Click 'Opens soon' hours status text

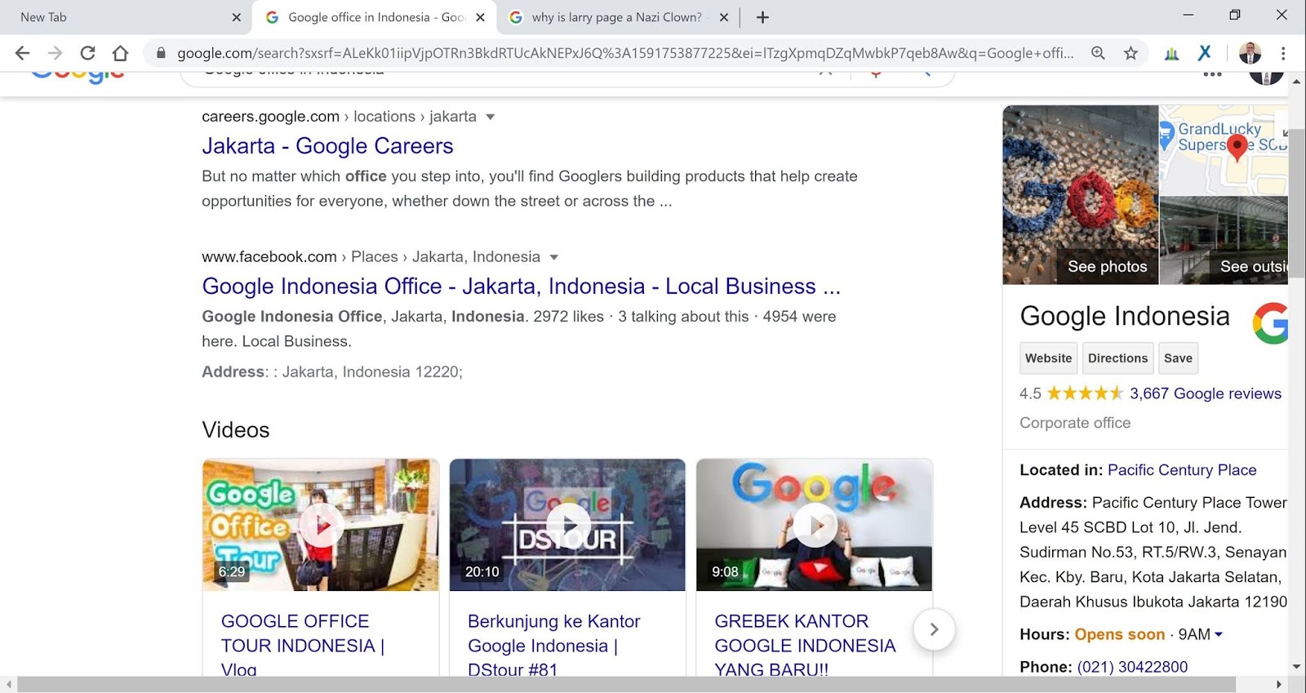pos(1120,634)
